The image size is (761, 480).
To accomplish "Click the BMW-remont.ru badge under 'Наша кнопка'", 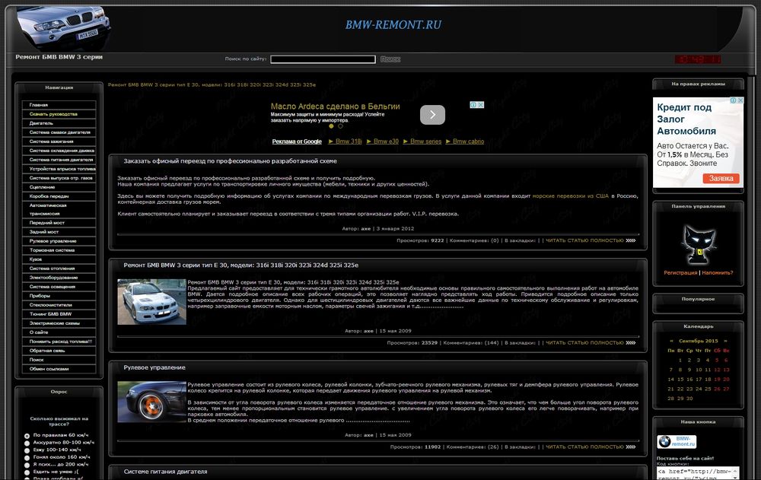I will tap(677, 441).
